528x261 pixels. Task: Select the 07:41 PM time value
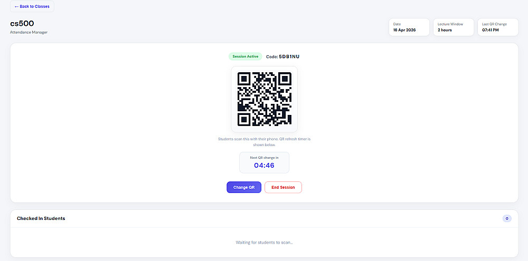491,30
